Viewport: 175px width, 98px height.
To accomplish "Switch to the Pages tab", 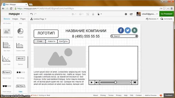I will click(x=23, y=19).
